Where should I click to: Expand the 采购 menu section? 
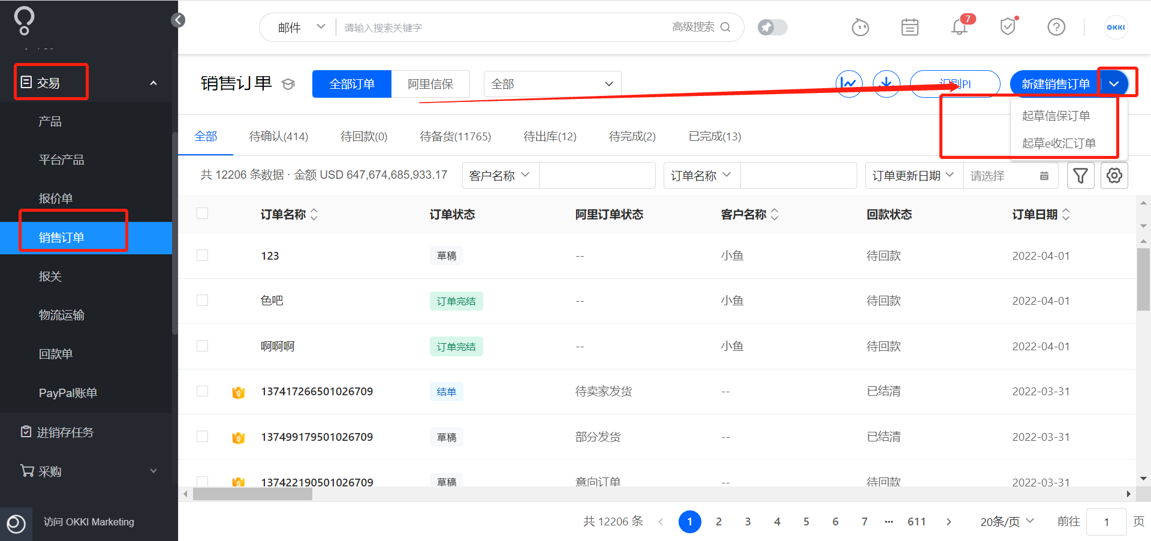(153, 471)
